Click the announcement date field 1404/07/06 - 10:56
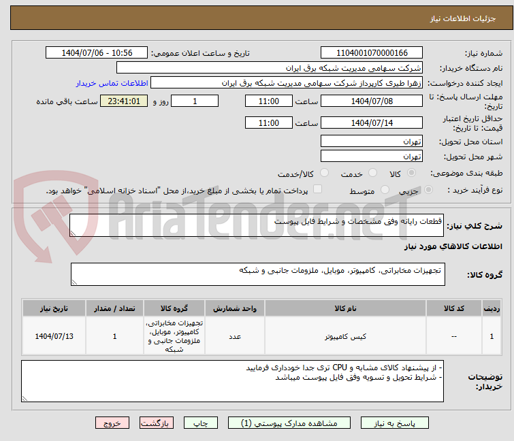This screenshot has width=514, height=441. [x=97, y=53]
